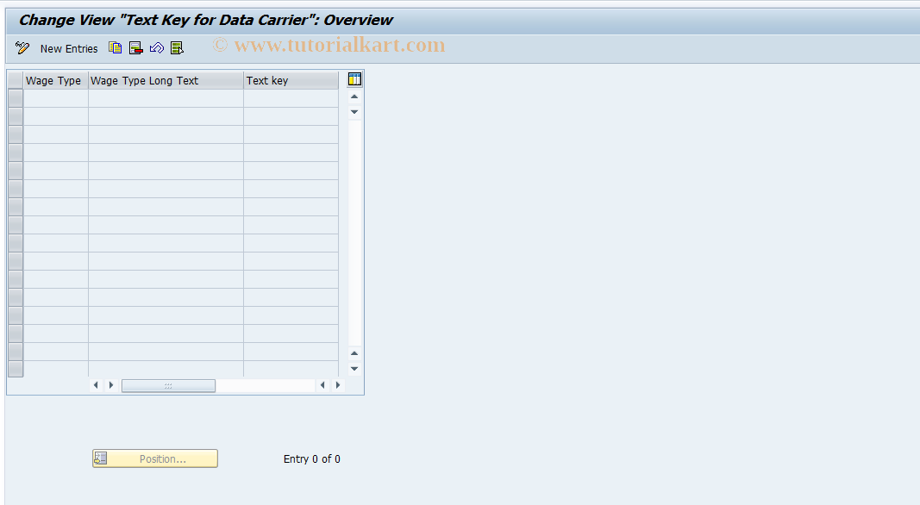
Task: Click vertical scrollbar bottom up arrow
Action: point(354,353)
